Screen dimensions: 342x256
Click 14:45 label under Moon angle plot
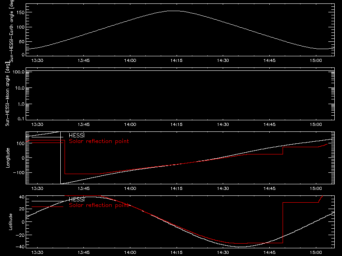269,125
